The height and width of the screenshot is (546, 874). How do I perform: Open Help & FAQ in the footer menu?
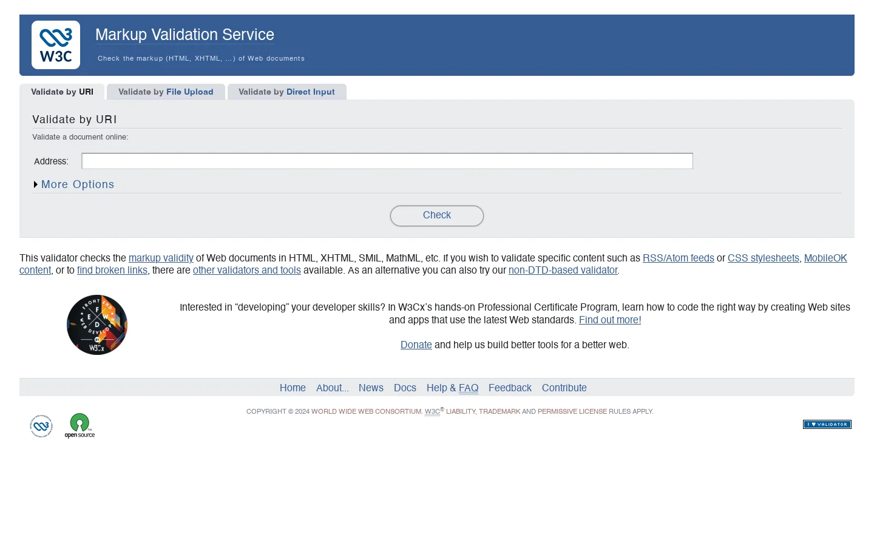pyautogui.click(x=452, y=388)
